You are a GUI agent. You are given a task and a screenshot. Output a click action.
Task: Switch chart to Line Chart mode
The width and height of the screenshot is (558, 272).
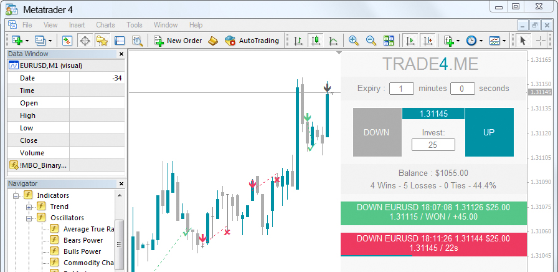(333, 41)
